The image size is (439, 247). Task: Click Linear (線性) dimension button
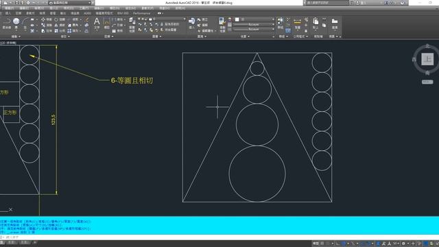pos(118,20)
